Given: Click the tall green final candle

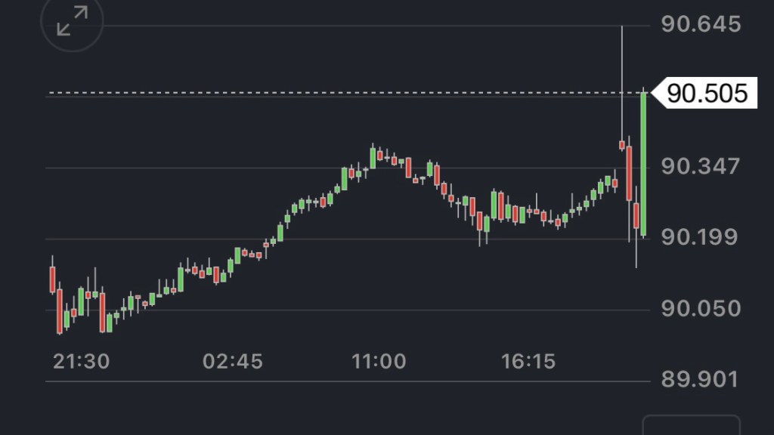Looking at the screenshot, I should pos(643,162).
